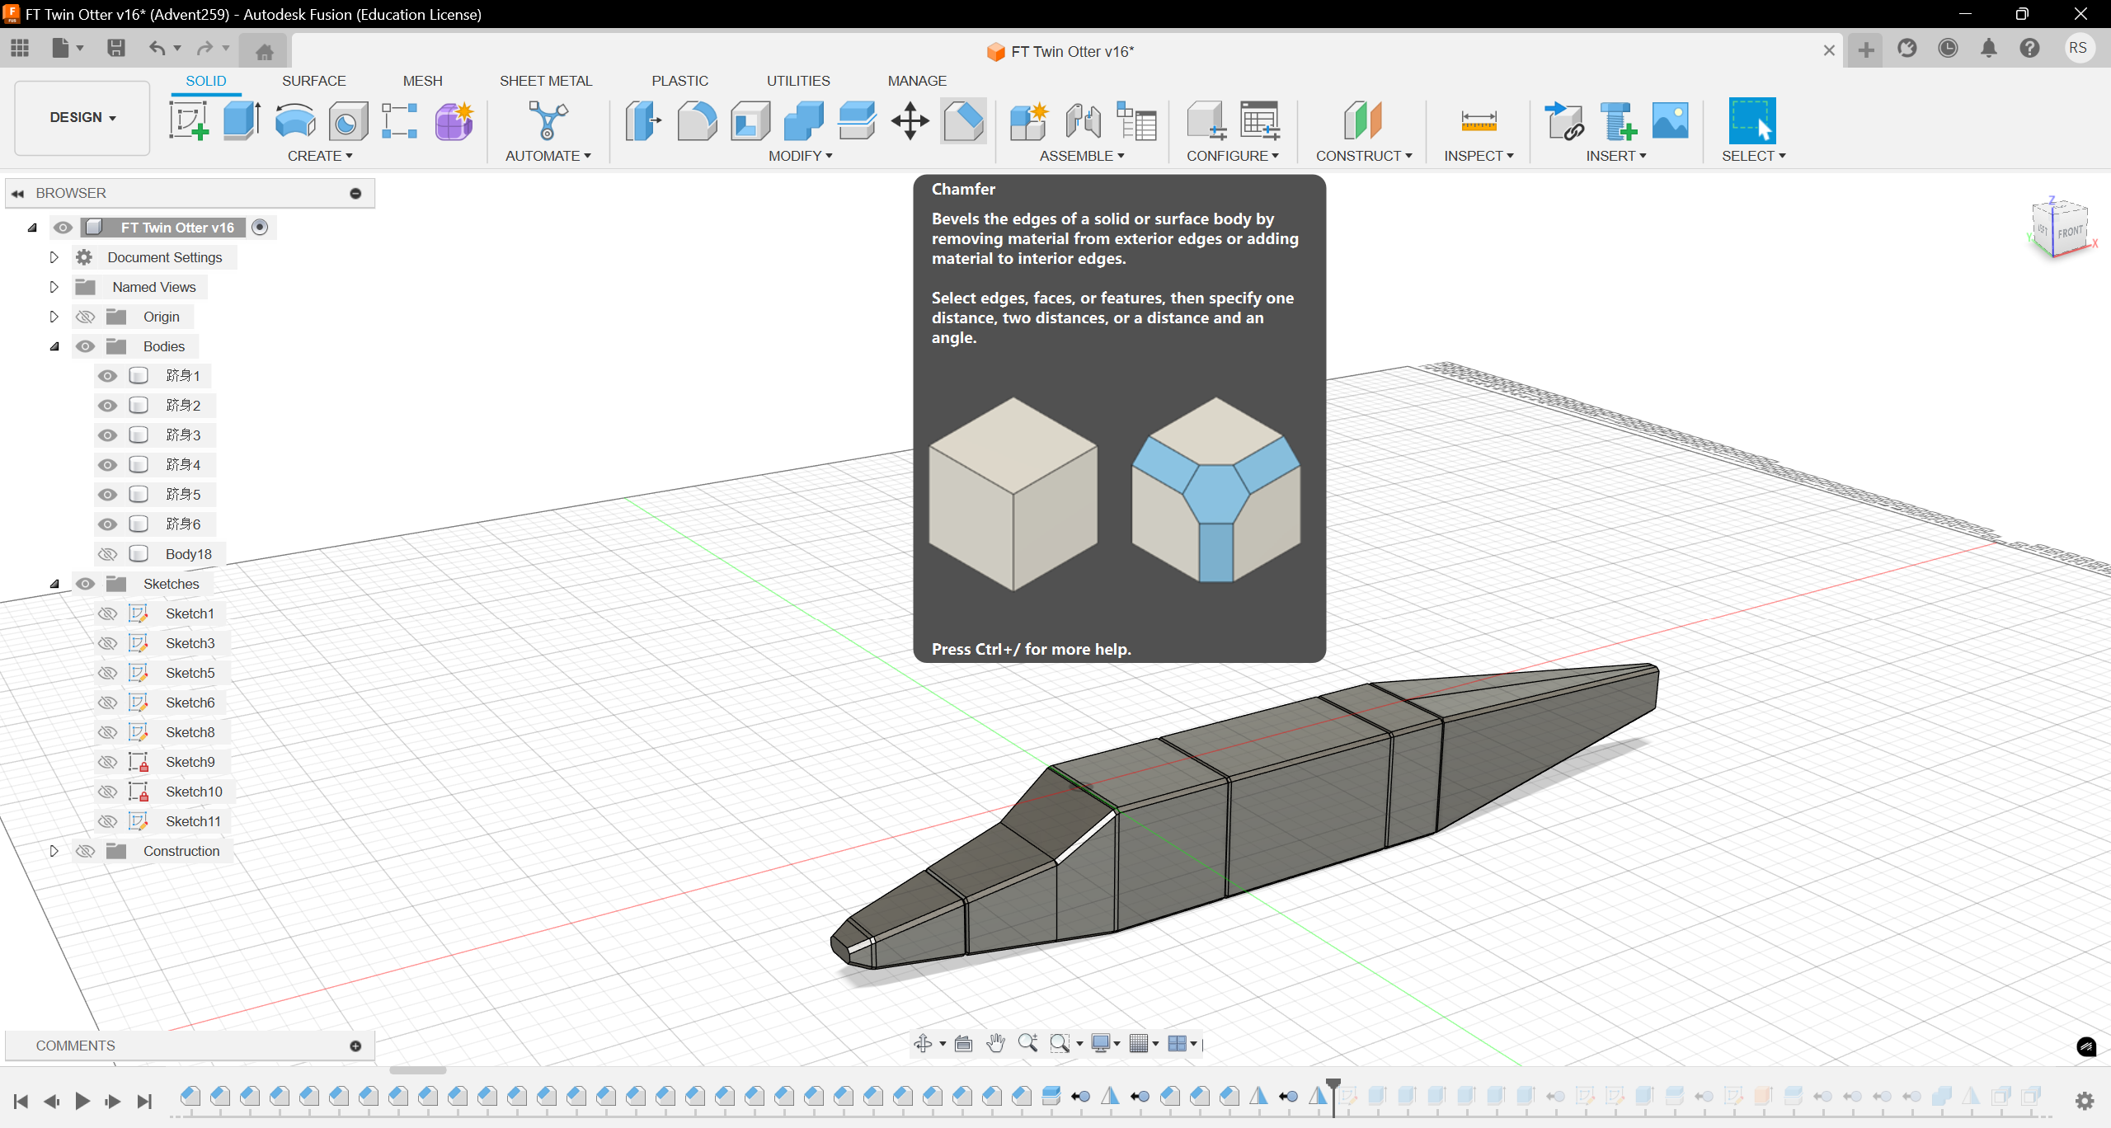Click the timeline horizontal scrollbar
Image resolution: width=2111 pixels, height=1128 pixels.
(x=418, y=1070)
